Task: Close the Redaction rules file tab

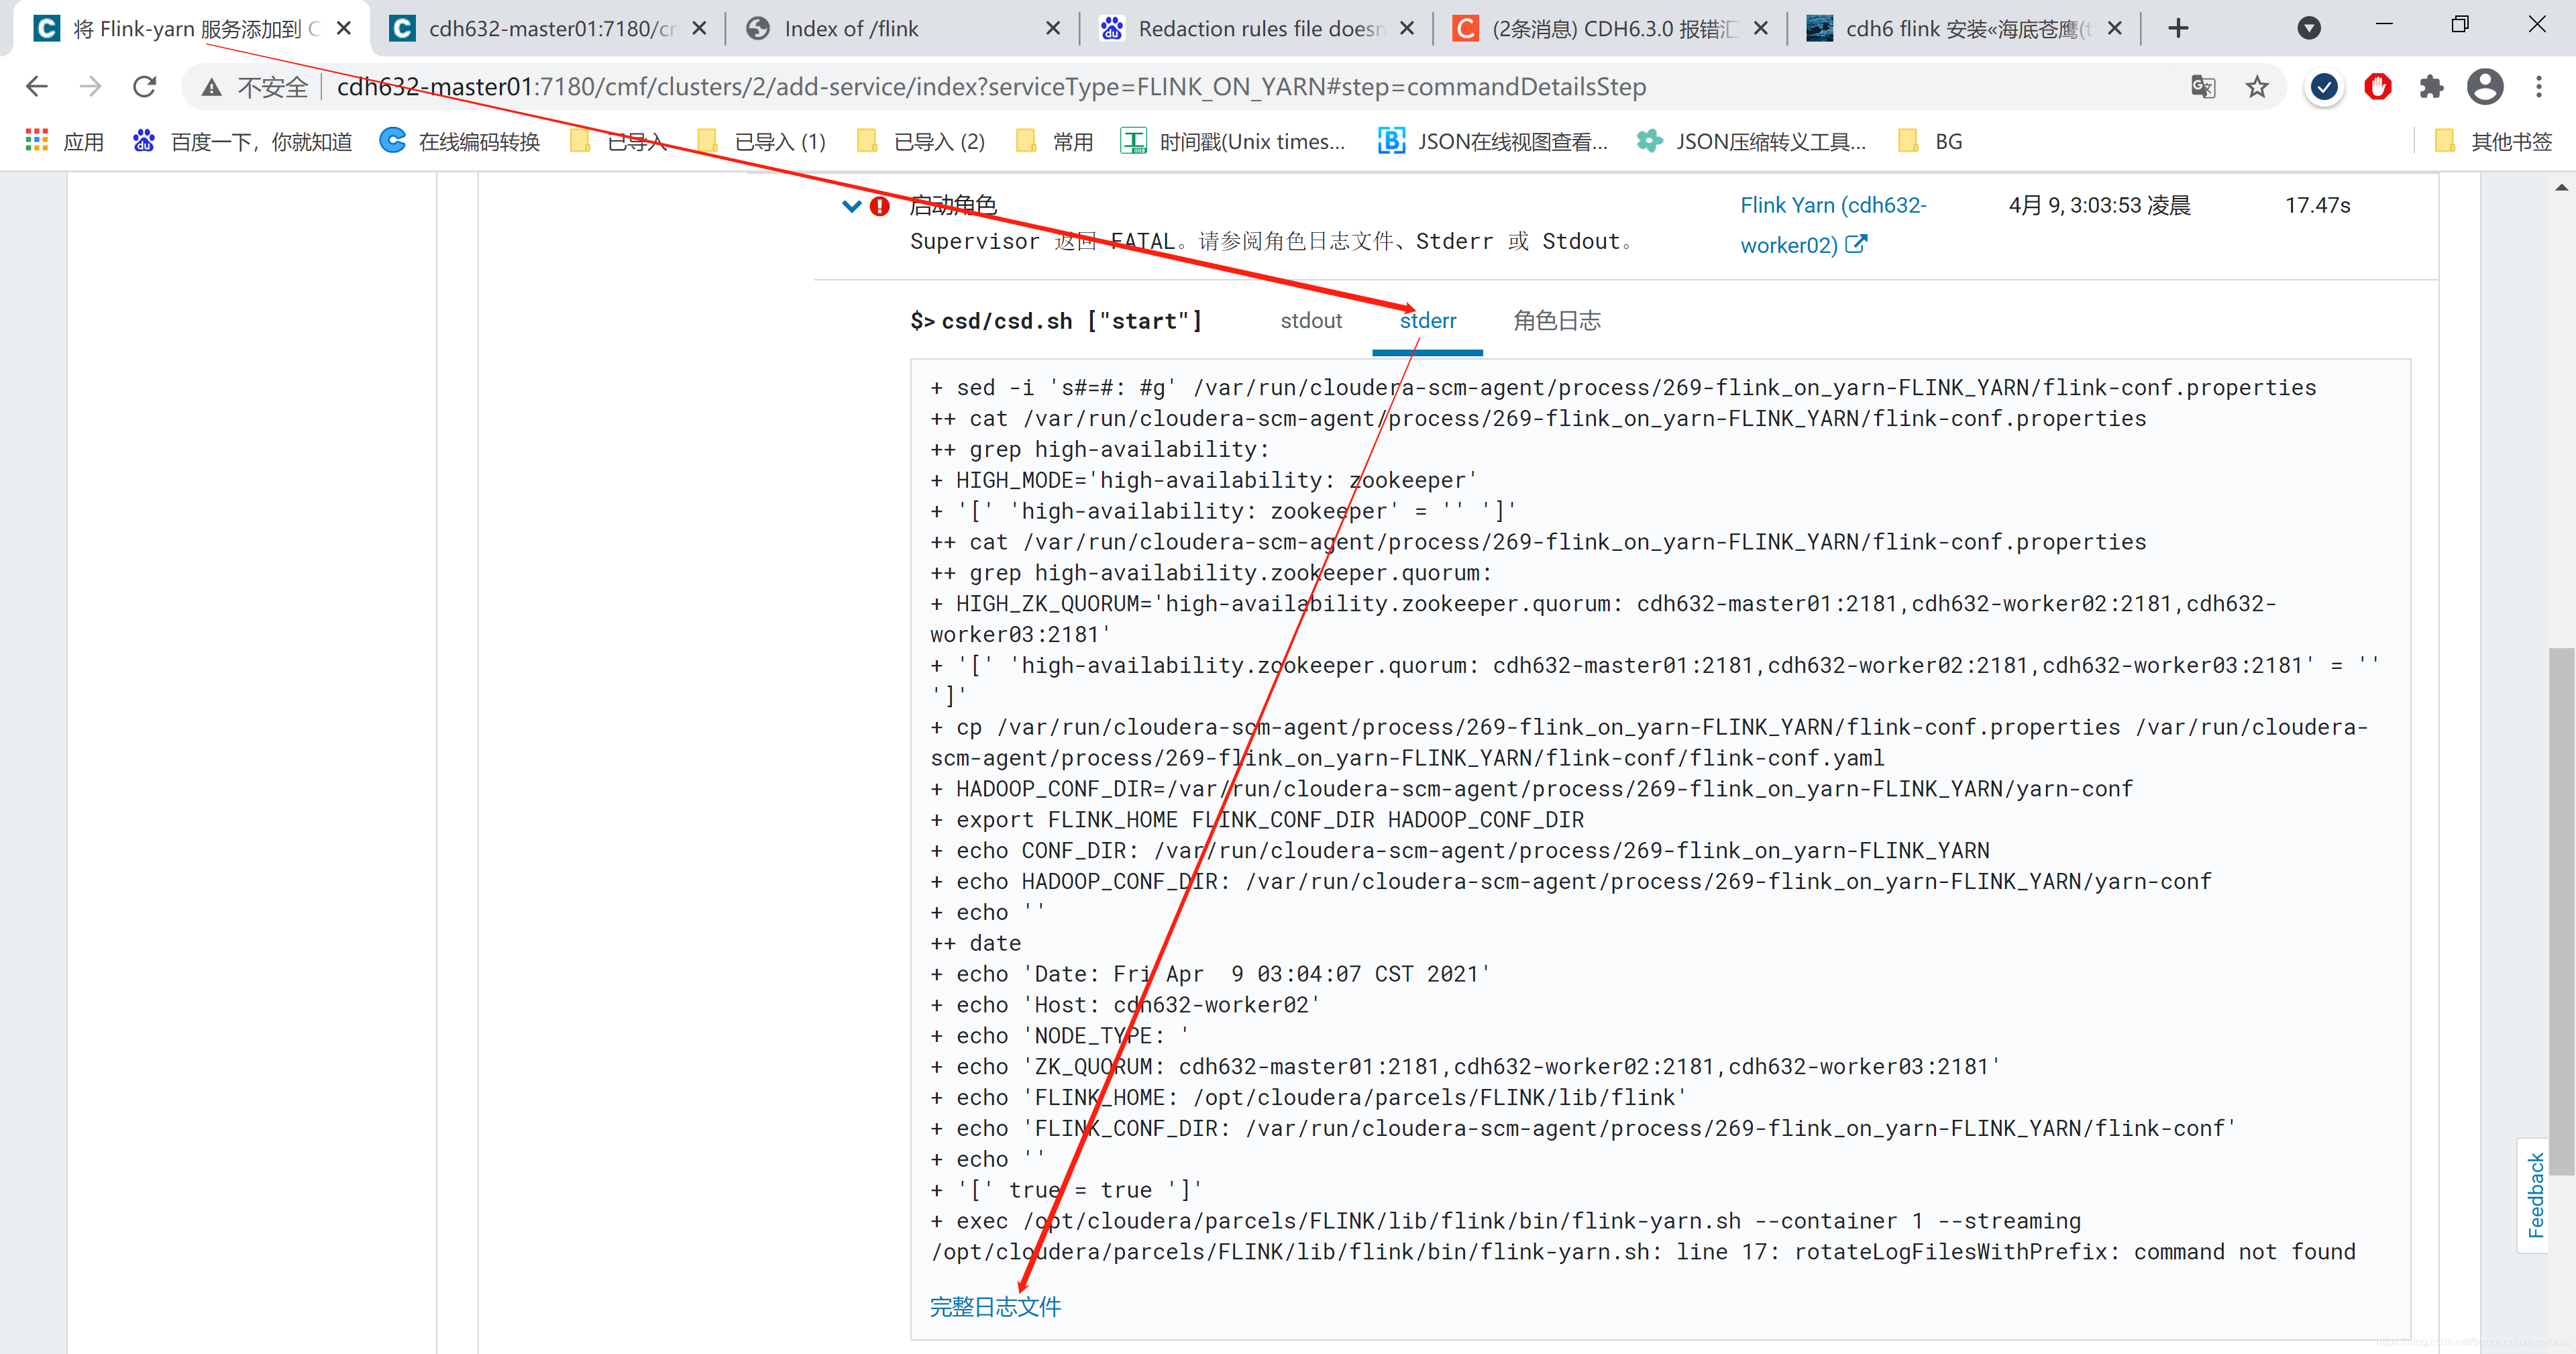Action: [1407, 28]
